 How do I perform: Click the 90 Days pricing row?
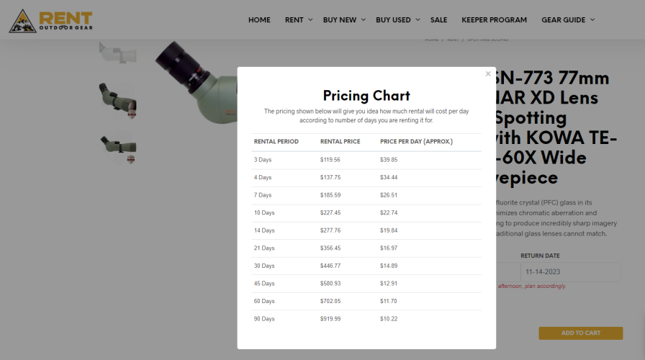(366, 319)
